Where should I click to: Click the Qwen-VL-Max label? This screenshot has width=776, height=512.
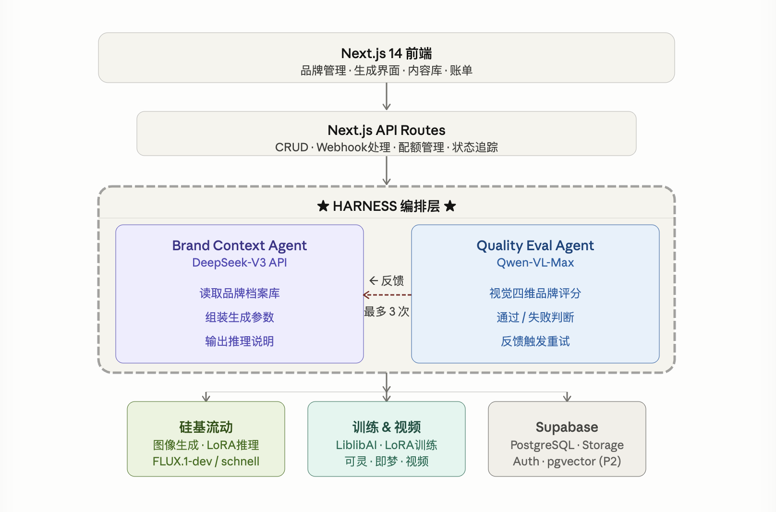[535, 263]
